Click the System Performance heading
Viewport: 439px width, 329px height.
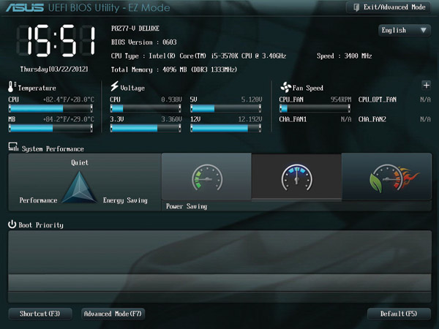point(53,149)
